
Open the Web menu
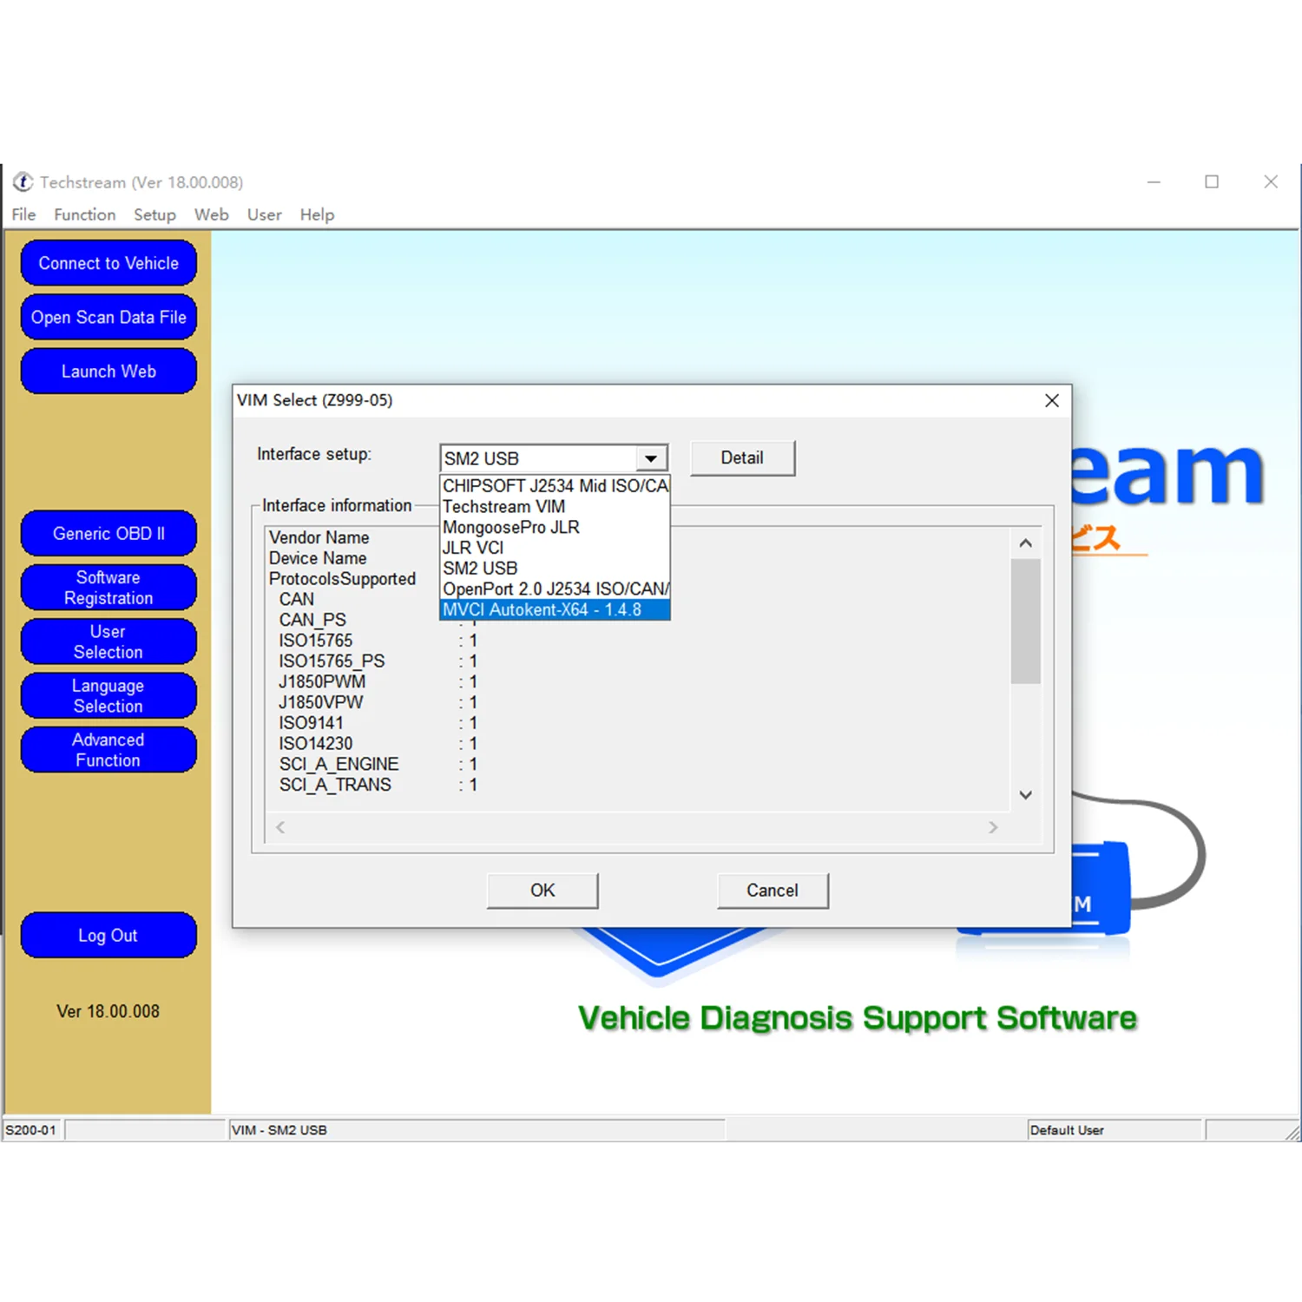(x=211, y=214)
